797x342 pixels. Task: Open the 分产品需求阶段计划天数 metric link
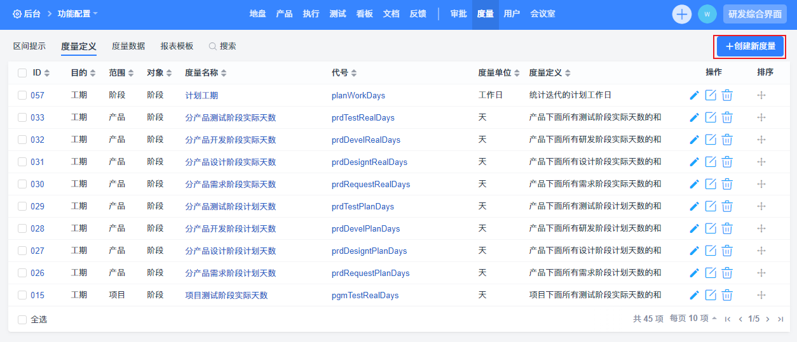point(230,273)
